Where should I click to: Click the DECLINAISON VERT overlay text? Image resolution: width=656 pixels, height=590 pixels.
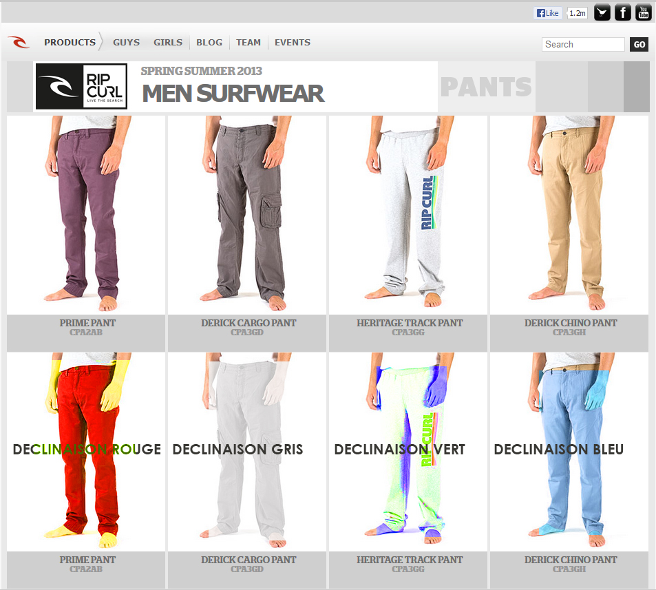(x=399, y=450)
